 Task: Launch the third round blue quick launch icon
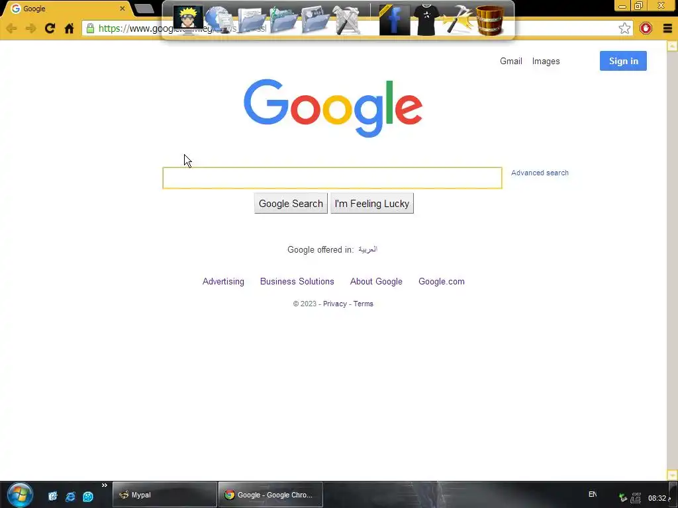88,496
